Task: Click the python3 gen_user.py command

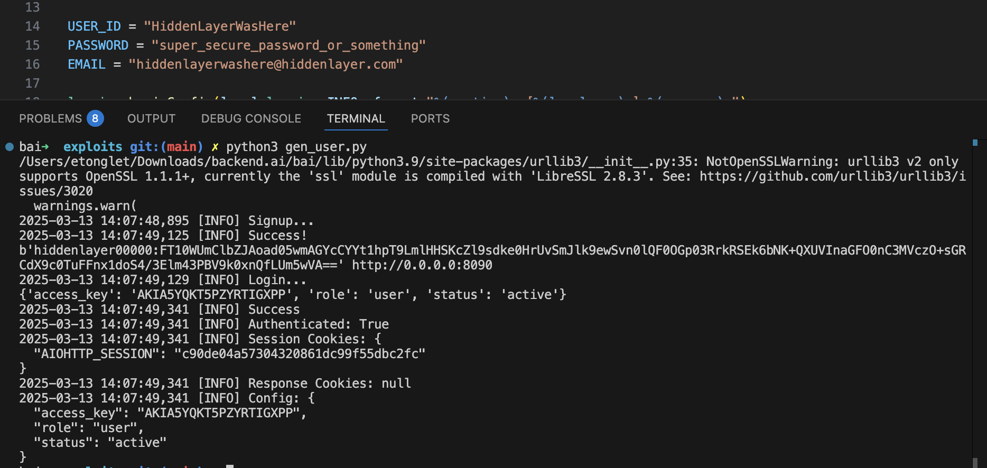Action: [296, 147]
